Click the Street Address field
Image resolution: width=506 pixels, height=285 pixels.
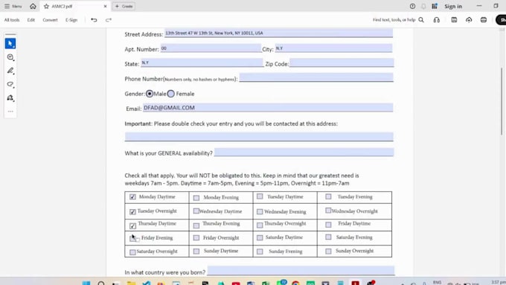pyautogui.click(x=278, y=33)
